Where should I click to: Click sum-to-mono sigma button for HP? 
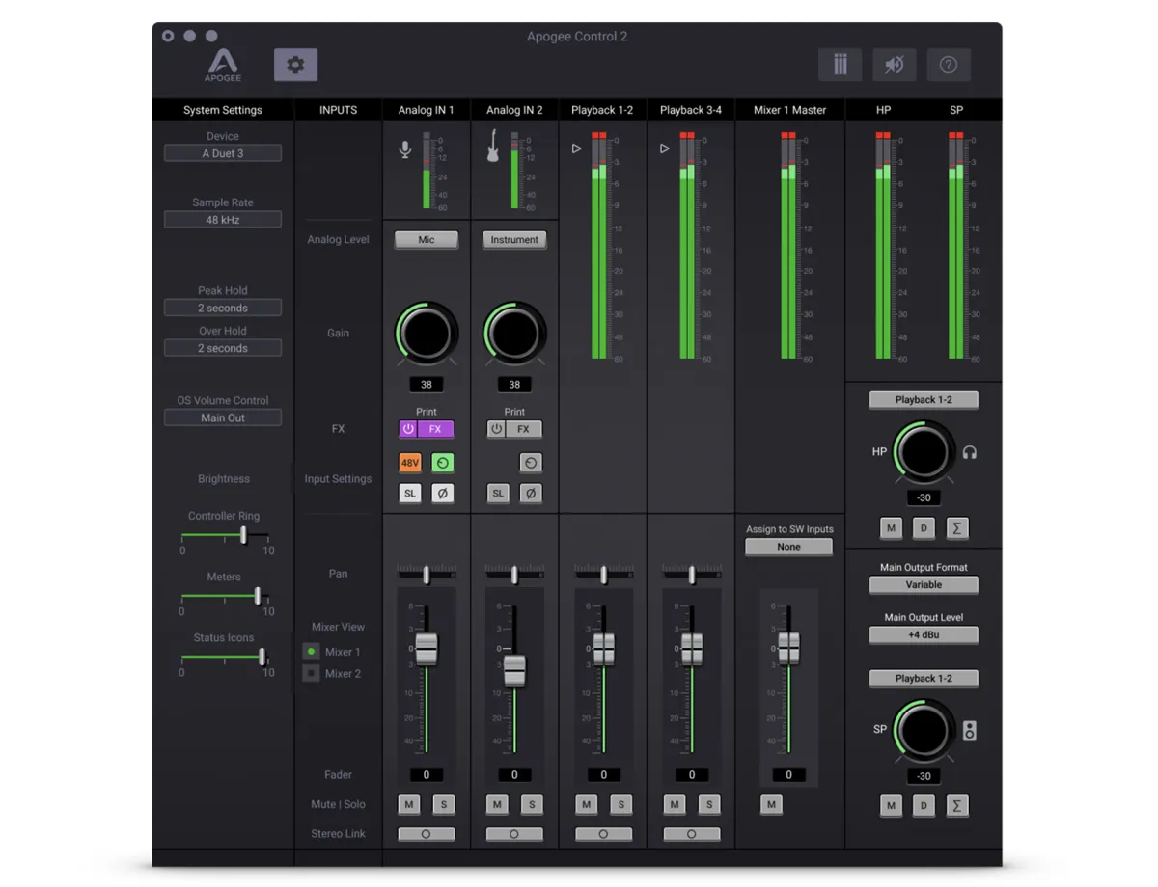point(957,528)
